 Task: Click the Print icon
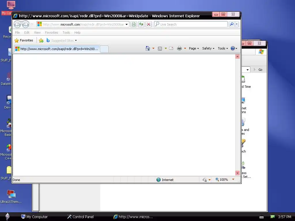pyautogui.click(x=179, y=48)
